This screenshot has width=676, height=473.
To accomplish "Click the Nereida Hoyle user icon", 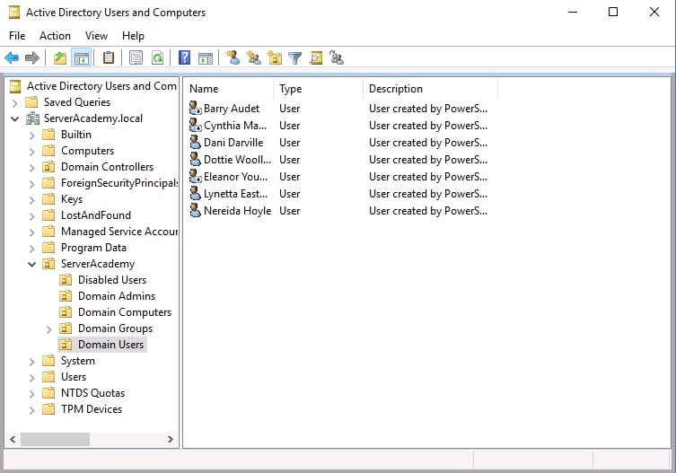I will (196, 210).
